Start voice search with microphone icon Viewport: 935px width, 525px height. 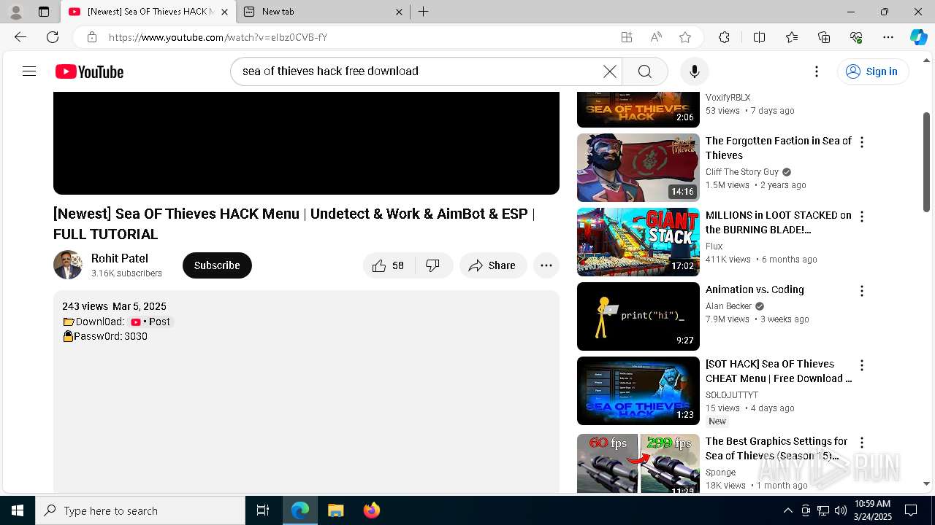[694, 71]
